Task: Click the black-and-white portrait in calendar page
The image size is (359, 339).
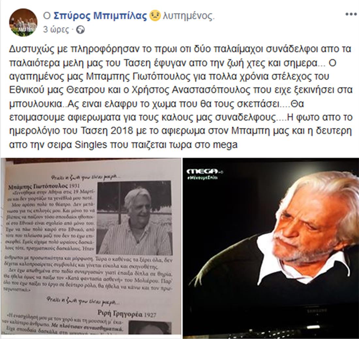Action: click(x=134, y=218)
